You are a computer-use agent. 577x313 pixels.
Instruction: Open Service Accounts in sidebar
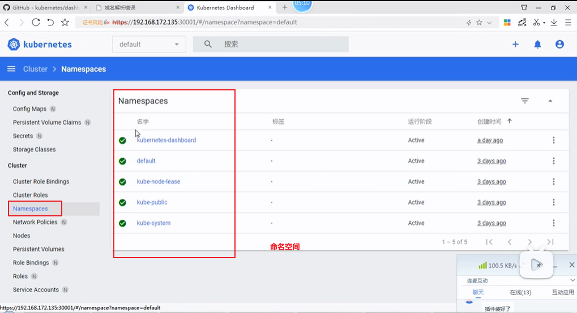pyautogui.click(x=36, y=289)
